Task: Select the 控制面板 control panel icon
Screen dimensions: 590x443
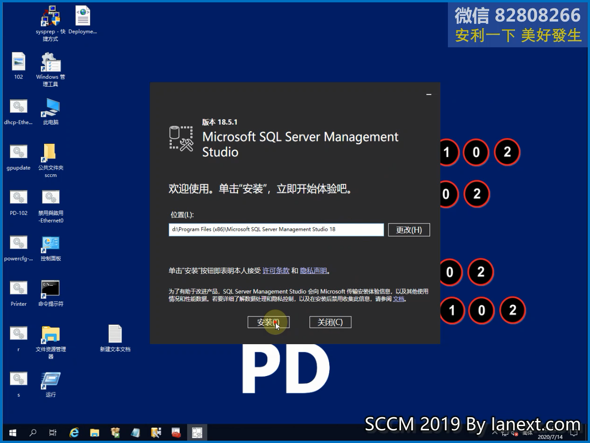Action: [x=51, y=248]
